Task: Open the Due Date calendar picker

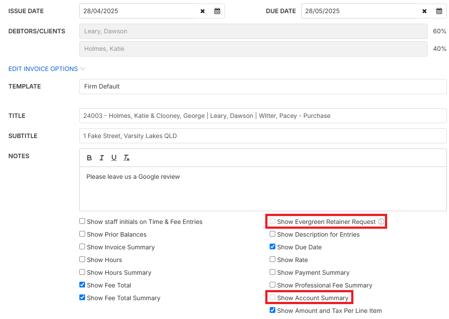Action: click(439, 11)
